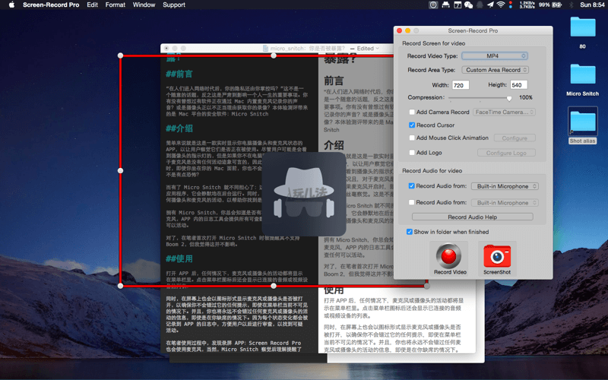Viewport: 608px width, 380px height.
Task: Click the paper plane icon in menu bar
Action: 490,5
